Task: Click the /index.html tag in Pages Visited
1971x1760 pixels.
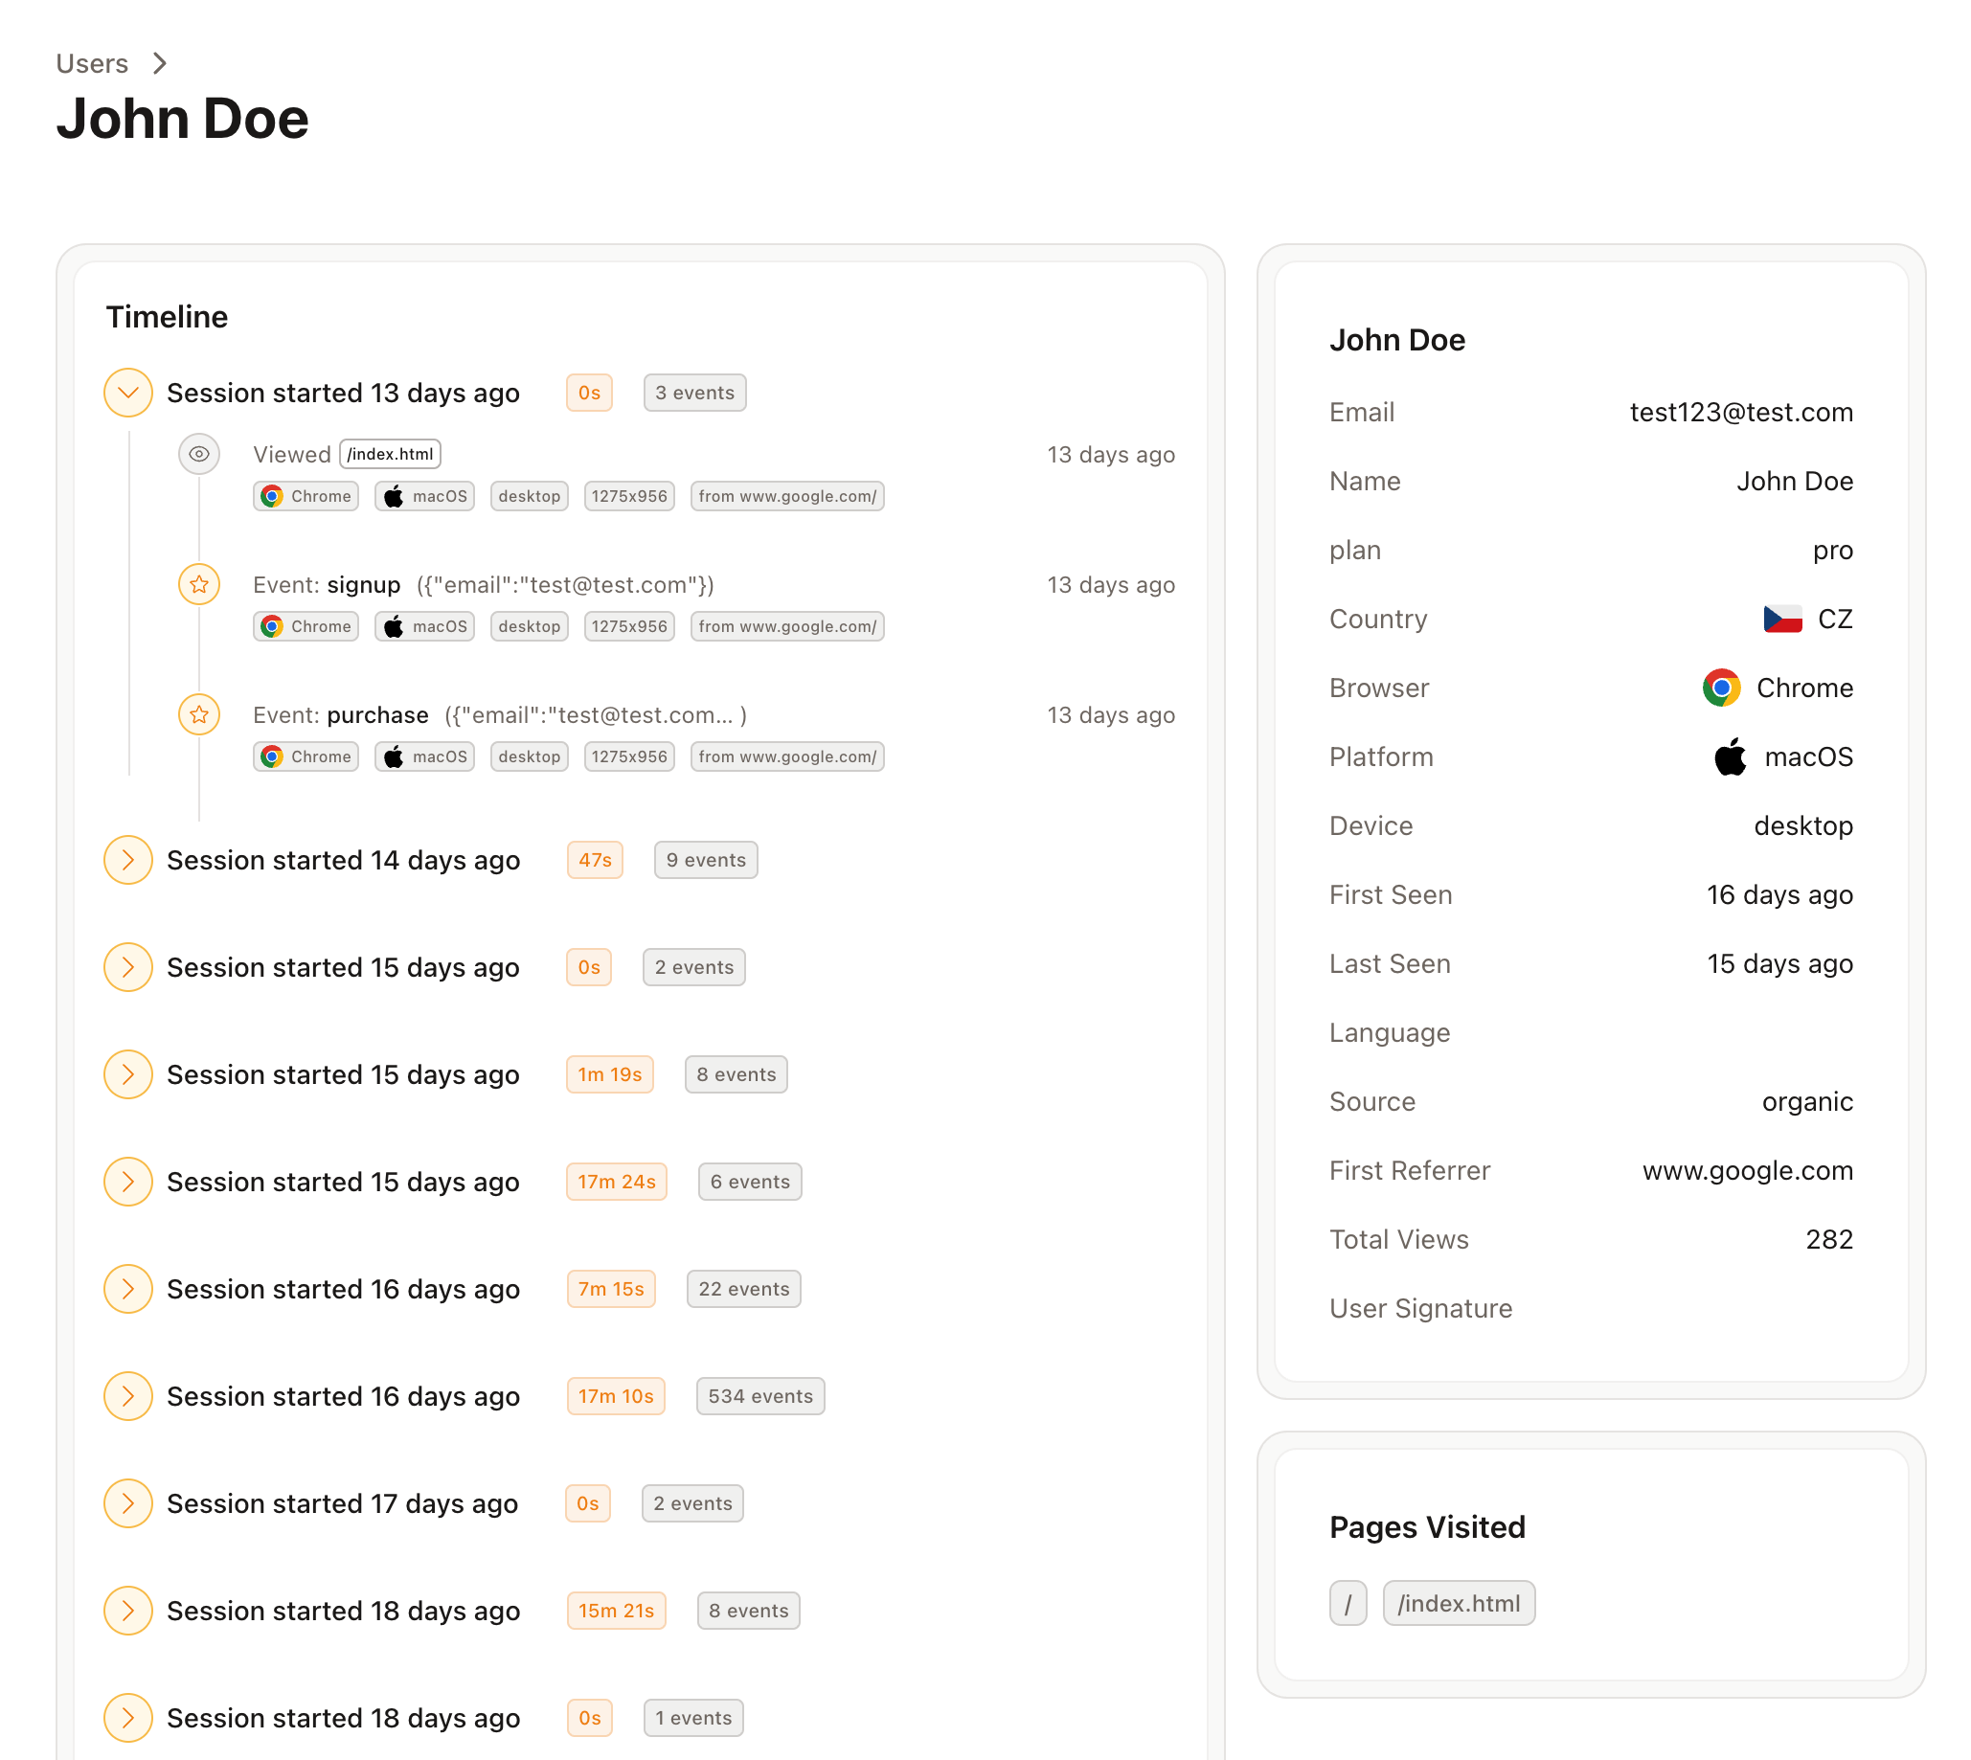Action: pos(1459,1604)
